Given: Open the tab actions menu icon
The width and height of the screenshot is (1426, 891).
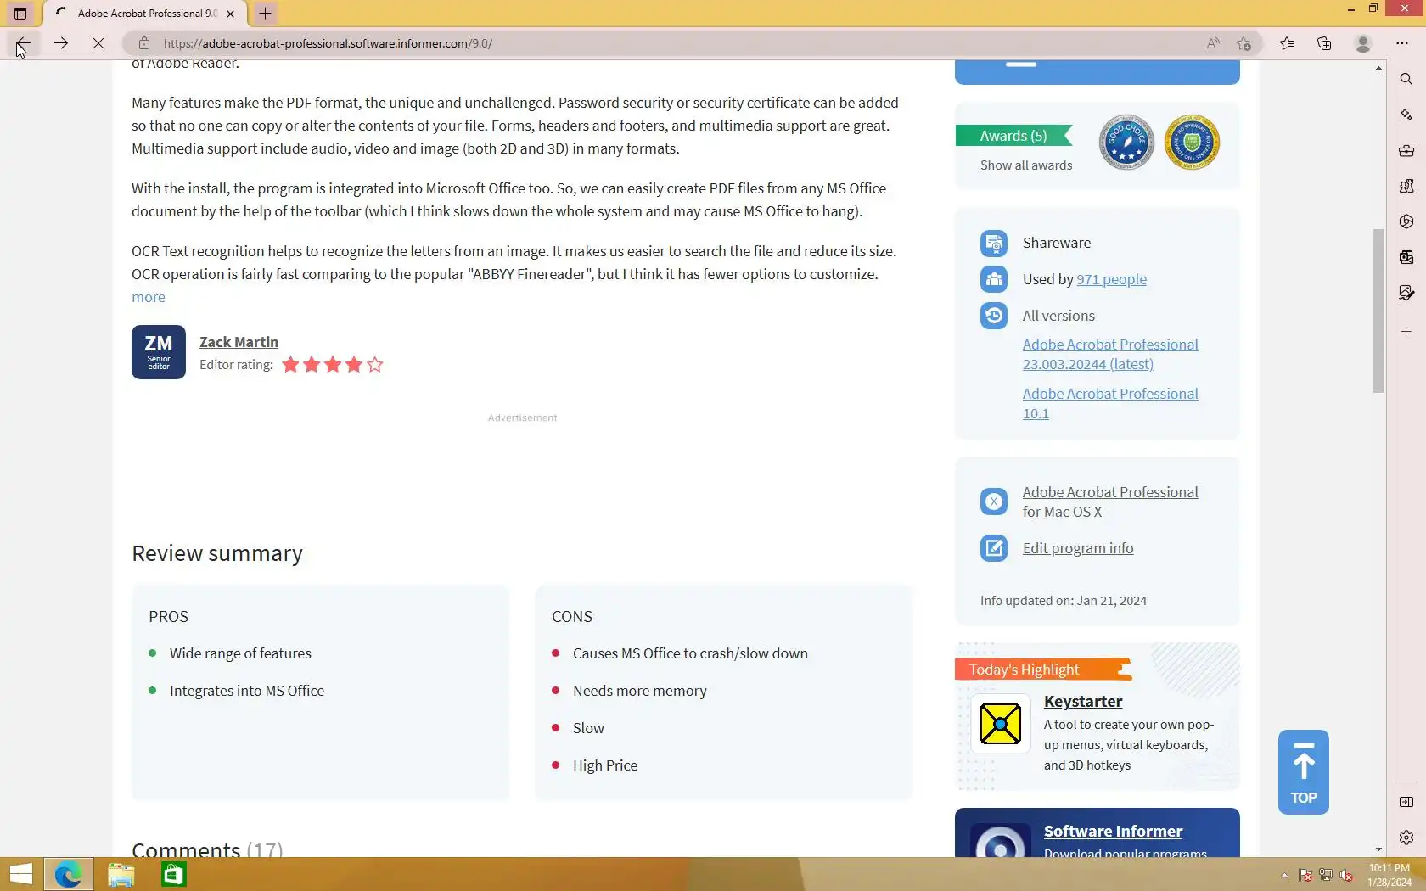Looking at the screenshot, I should coord(20,14).
